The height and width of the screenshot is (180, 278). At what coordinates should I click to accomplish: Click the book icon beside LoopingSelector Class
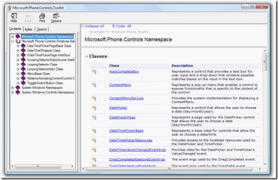click(x=23, y=64)
